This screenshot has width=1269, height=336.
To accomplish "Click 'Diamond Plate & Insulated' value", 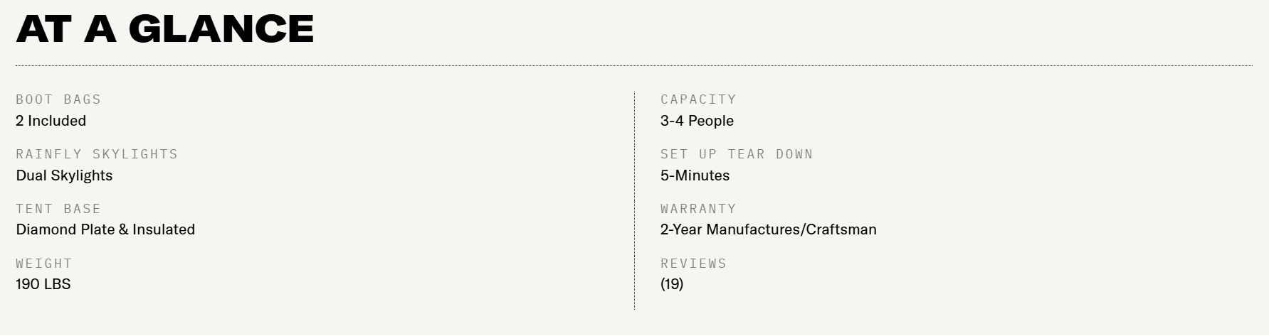I will coord(105,229).
